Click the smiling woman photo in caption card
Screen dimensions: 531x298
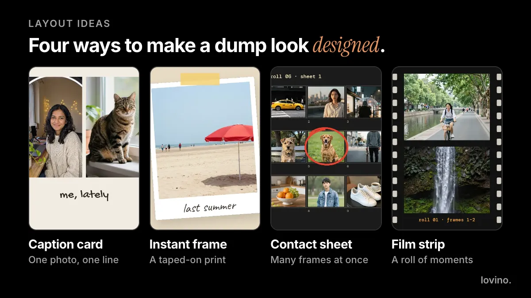(x=56, y=127)
